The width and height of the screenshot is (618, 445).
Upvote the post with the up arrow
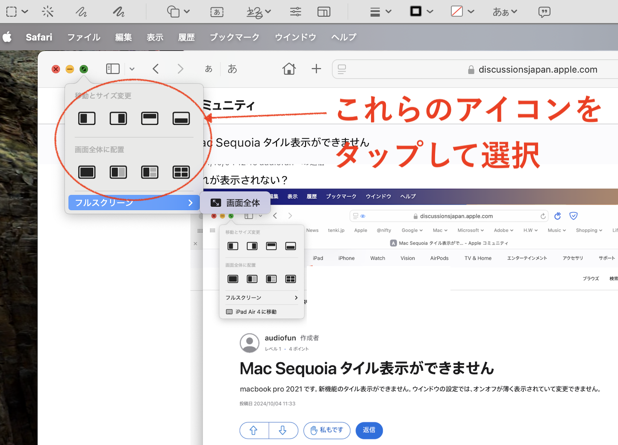click(254, 430)
